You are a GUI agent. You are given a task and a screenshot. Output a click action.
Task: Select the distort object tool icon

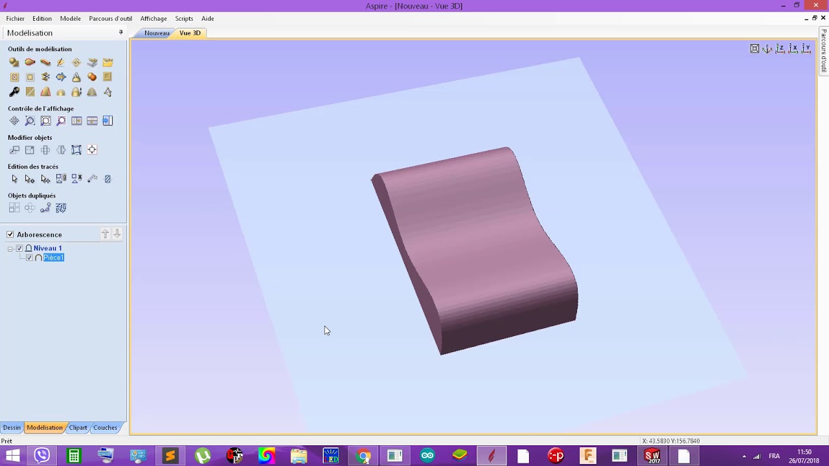pos(76,150)
